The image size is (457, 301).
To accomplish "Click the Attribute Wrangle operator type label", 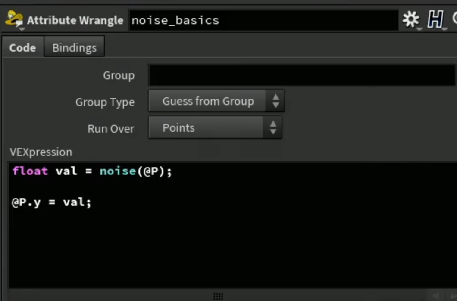I will [75, 20].
